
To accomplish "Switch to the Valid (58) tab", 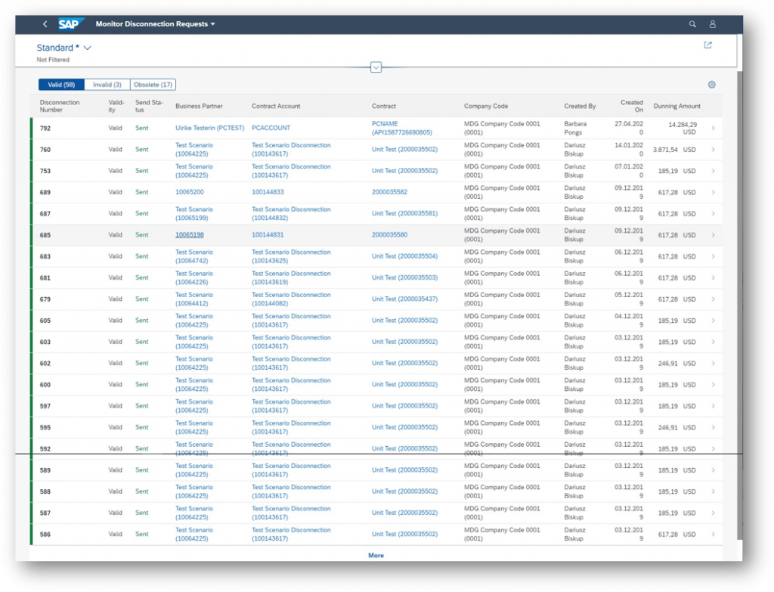I will 61,85.
